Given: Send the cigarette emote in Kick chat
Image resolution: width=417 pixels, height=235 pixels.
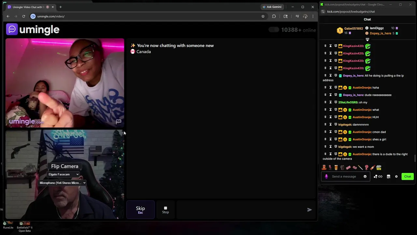Looking at the screenshot, I should [360, 167].
